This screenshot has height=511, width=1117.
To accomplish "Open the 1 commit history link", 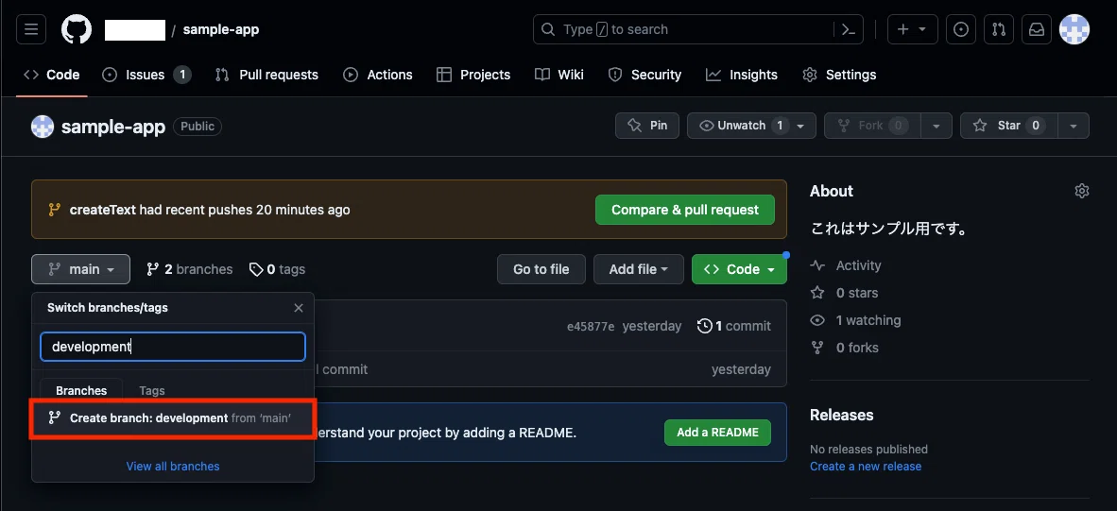I will click(733, 326).
